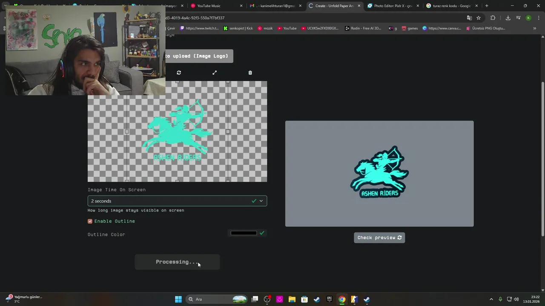The height and width of the screenshot is (306, 545).
Task: Open Google Chrome from the taskbar
Action: [x=341, y=299]
